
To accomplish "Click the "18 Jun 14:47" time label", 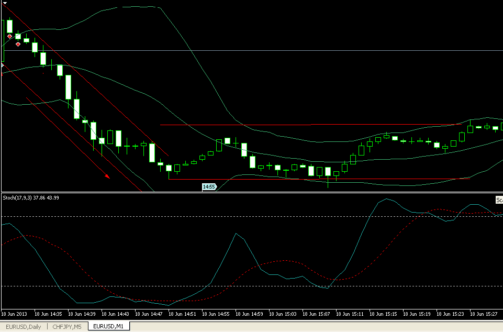I will [149, 314].
